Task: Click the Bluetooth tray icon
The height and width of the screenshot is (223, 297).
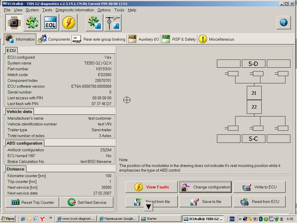Action: click(261, 219)
